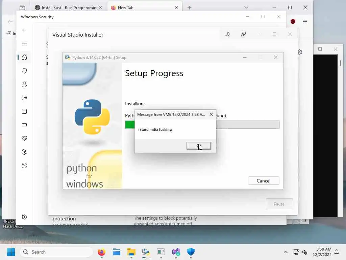Open notifications bell icon
This screenshot has height=260, width=346.
337,252
